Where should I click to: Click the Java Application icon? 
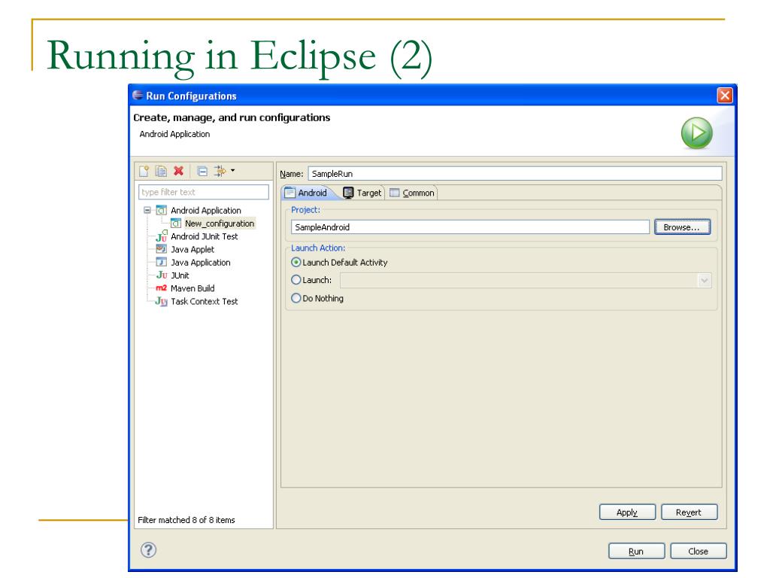[162, 263]
